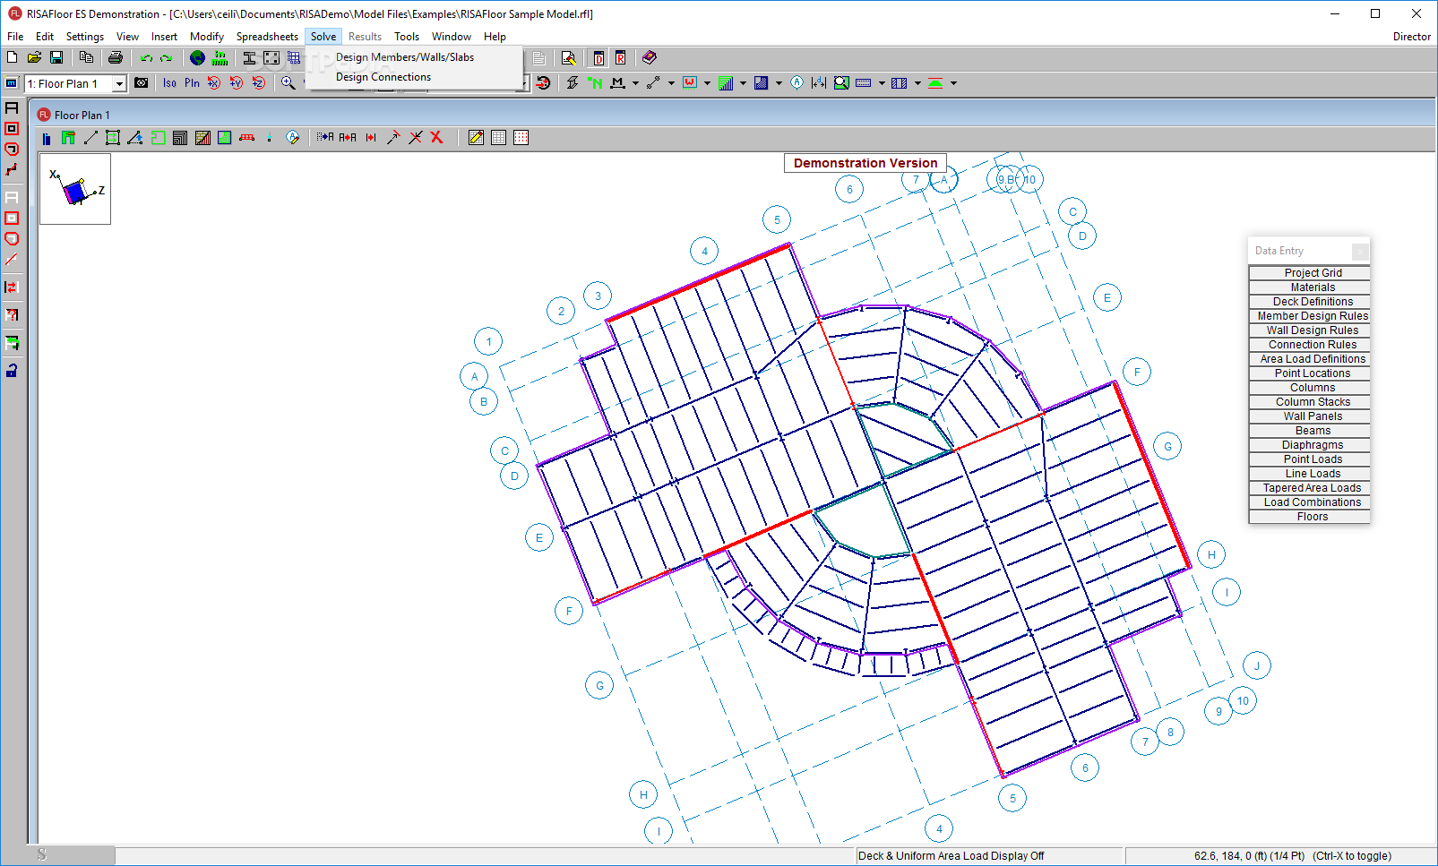The width and height of the screenshot is (1438, 866).
Task: Select Design Connections menu entry
Action: (x=383, y=77)
